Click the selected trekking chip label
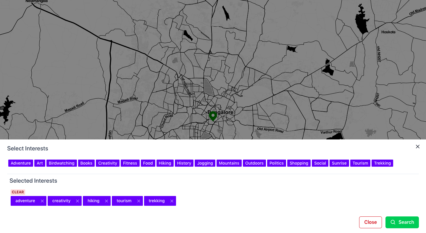 [156, 201]
